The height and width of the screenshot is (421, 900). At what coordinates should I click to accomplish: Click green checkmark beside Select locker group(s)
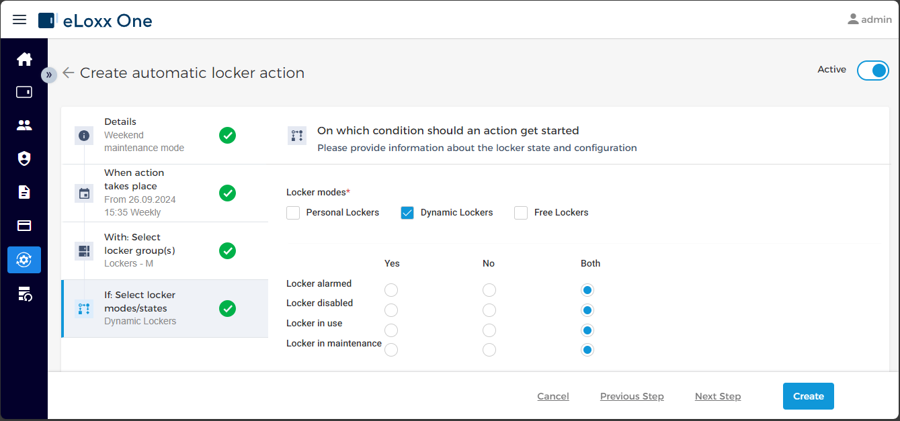click(x=228, y=251)
